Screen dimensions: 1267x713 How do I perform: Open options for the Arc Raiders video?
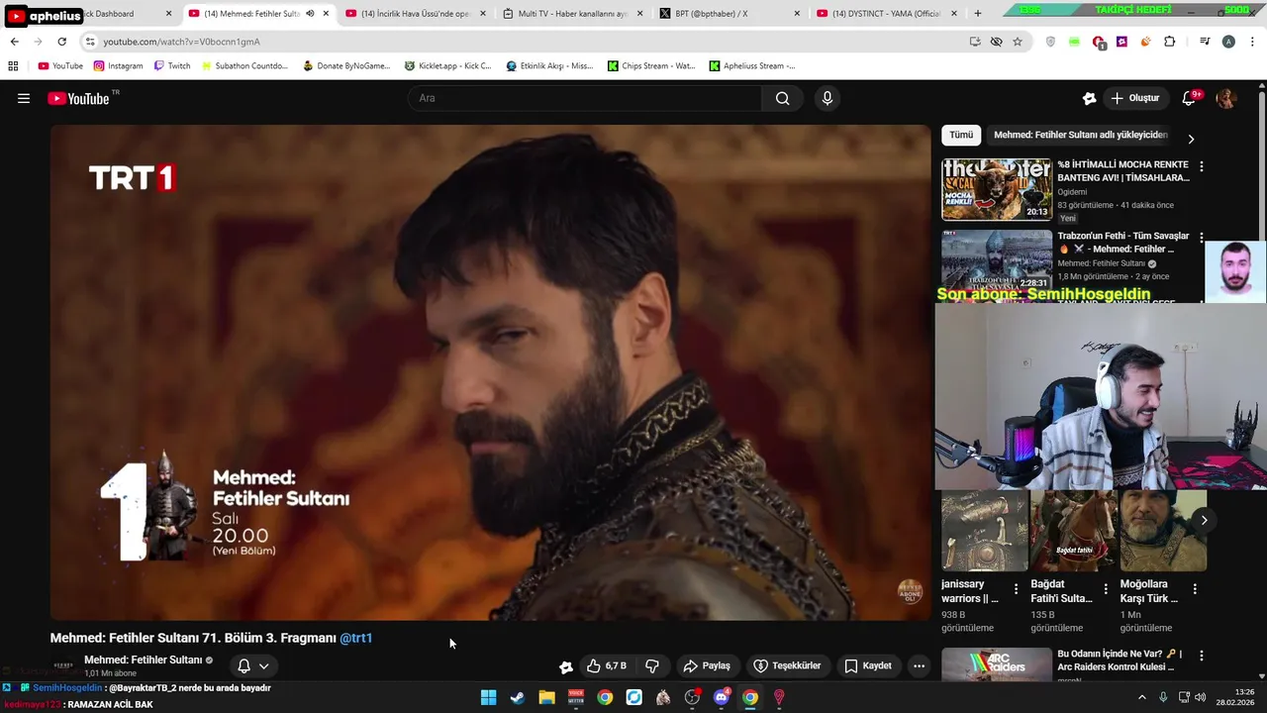pyautogui.click(x=1202, y=656)
